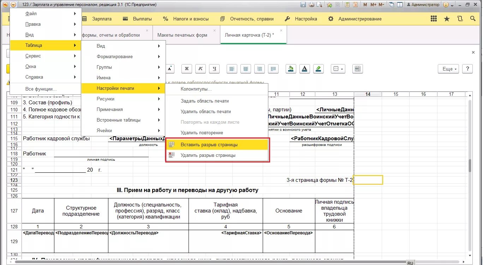Open the window list icon in the title bar

[391, 5]
